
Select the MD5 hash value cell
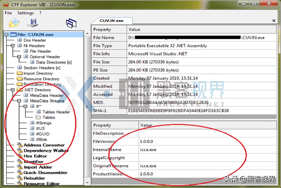click(x=202, y=102)
